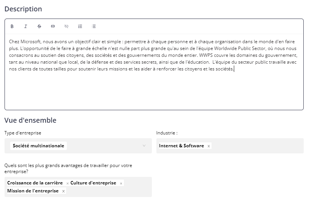The width and height of the screenshot is (309, 203).
Task: Toggle bold formatting in Description editor
Action: pos(12,26)
